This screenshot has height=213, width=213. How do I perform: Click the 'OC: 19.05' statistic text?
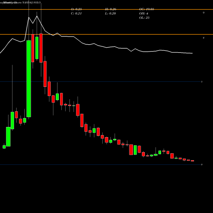[147, 9]
